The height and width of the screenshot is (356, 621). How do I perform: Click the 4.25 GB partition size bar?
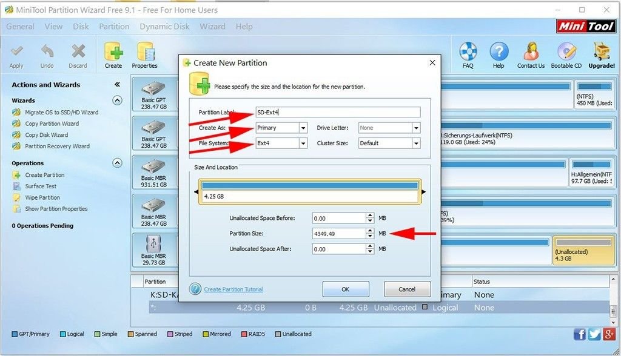click(310, 192)
